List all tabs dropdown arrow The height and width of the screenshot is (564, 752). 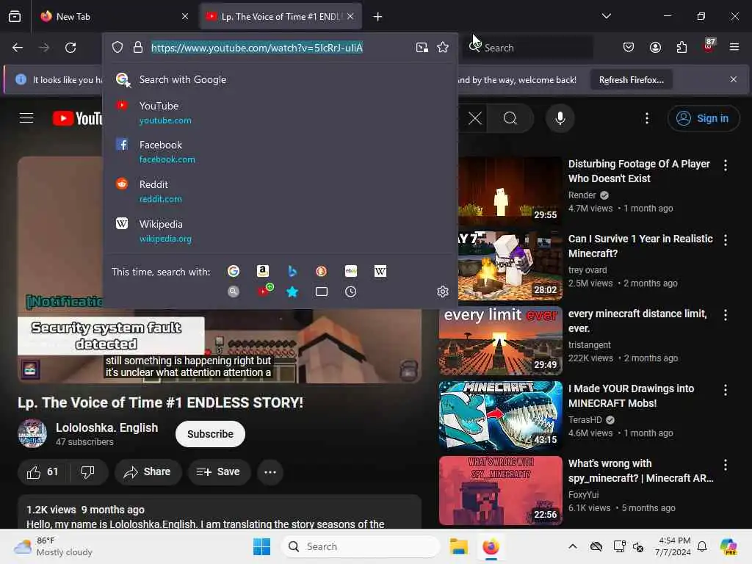606,16
